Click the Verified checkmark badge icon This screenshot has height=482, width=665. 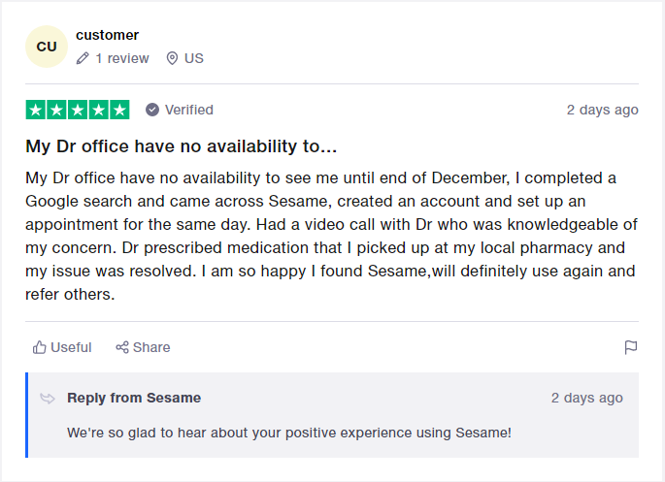[x=152, y=110]
